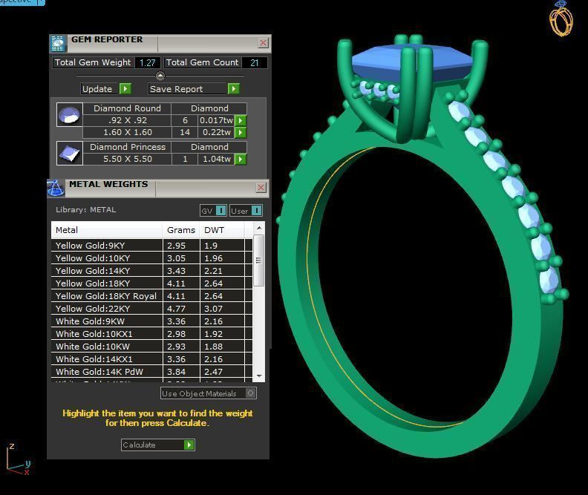Viewport: 588px width, 495px height.
Task: Click green arrow beside Save Report
Action: click(234, 89)
